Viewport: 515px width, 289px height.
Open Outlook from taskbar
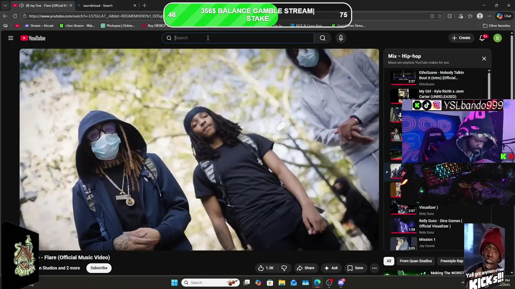click(294, 283)
